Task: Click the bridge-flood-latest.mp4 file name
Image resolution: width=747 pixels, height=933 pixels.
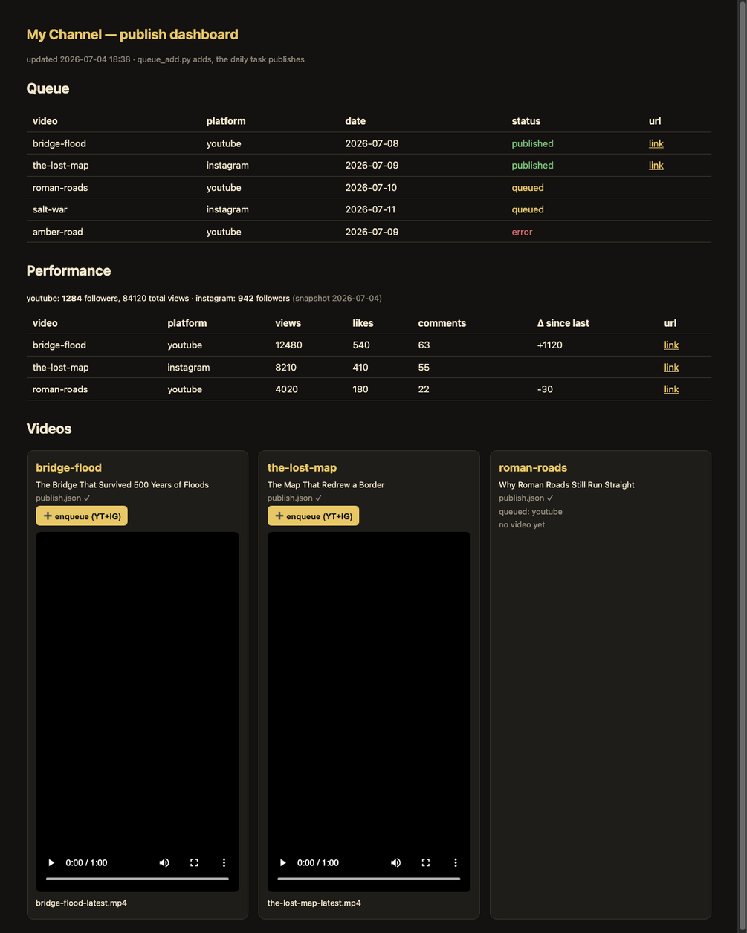Action: click(81, 903)
